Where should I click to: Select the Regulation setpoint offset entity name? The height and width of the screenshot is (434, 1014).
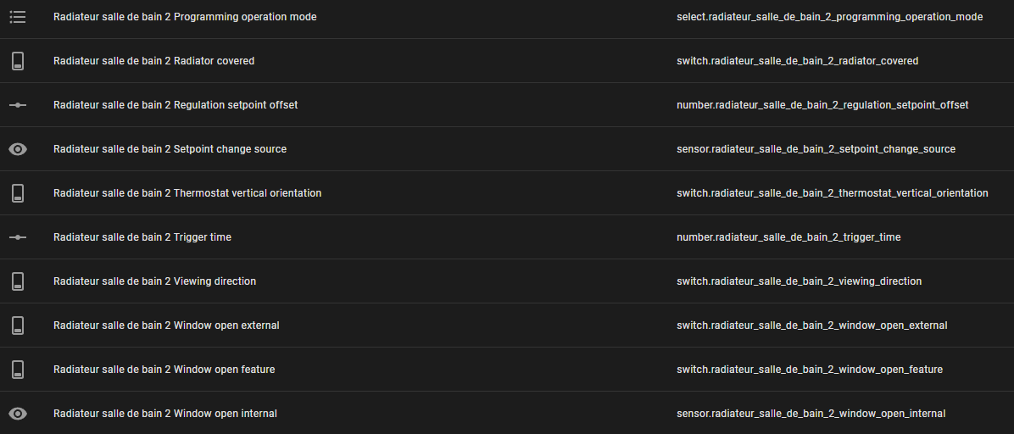175,105
